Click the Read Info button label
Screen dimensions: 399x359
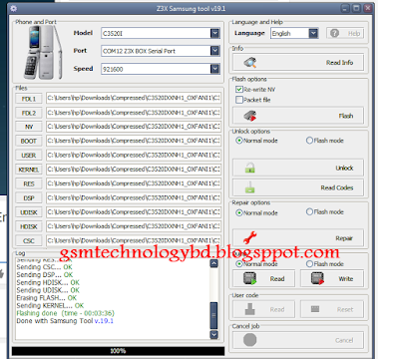point(339,63)
